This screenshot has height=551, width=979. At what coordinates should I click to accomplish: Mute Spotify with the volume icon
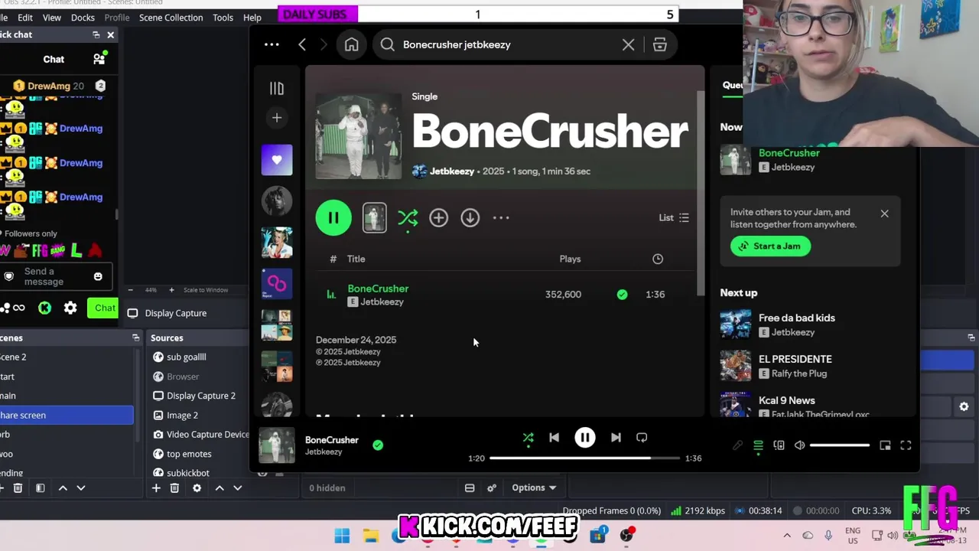(799, 445)
